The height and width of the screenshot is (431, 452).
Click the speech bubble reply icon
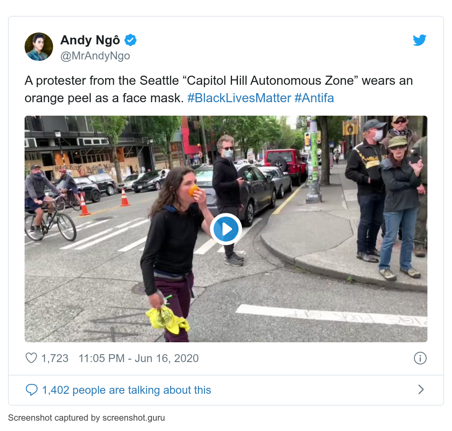click(x=31, y=390)
